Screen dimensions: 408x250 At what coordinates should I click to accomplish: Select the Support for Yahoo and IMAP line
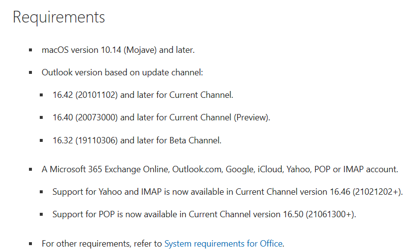pyautogui.click(x=227, y=192)
